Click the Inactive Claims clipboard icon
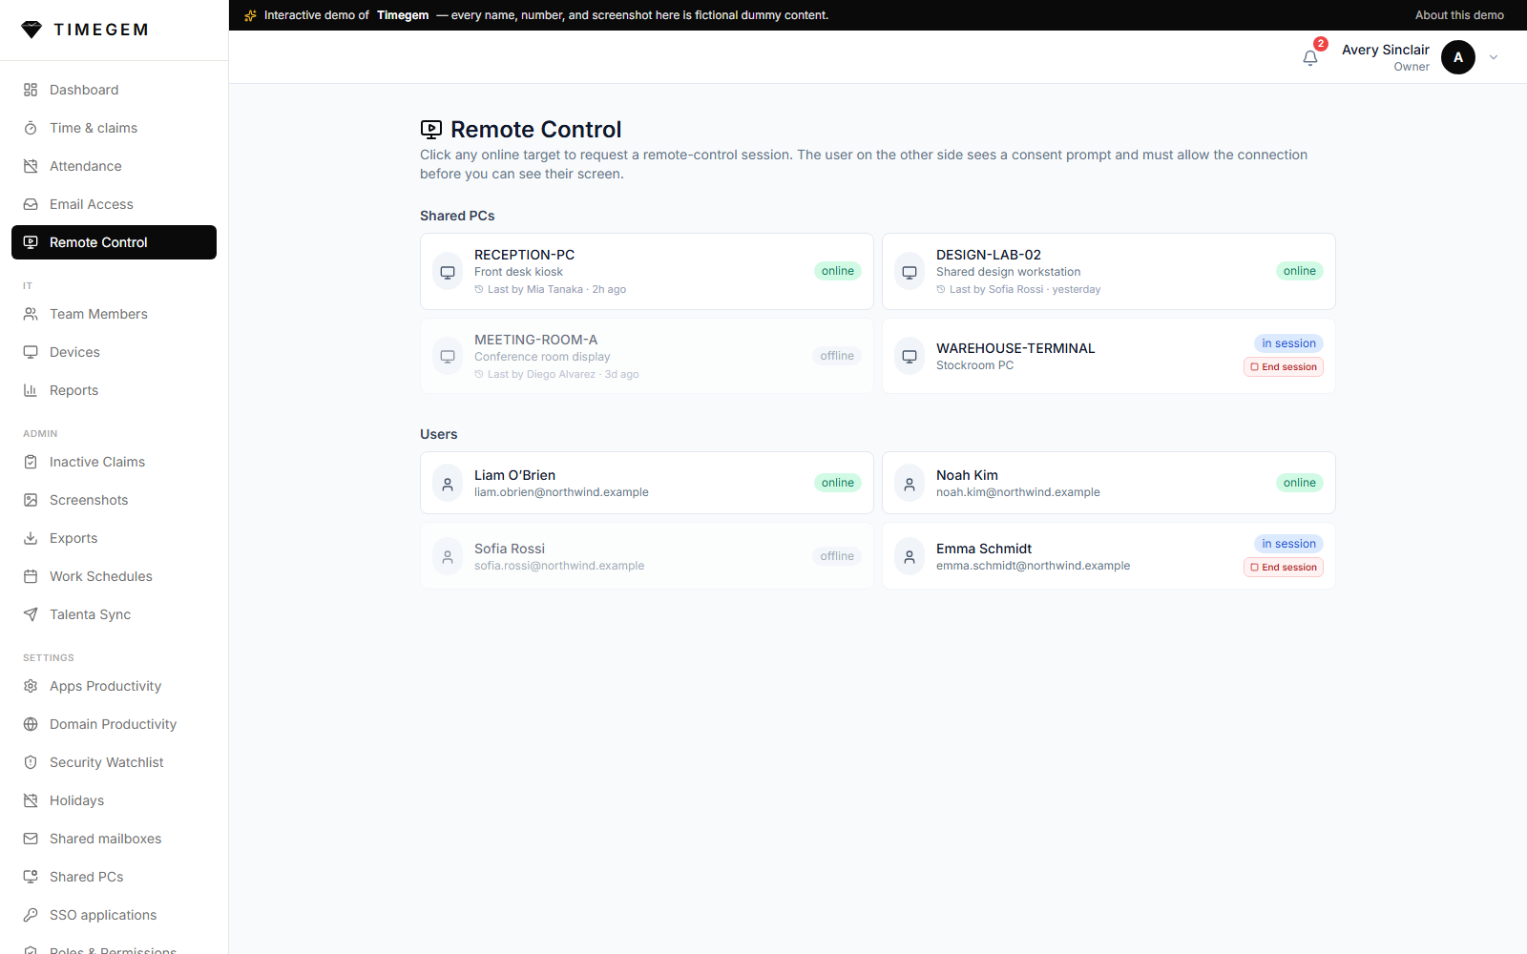 point(31,462)
